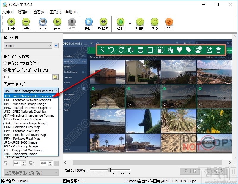Browse for folder next to D:\ path
The image size is (238, 184).
point(55,77)
